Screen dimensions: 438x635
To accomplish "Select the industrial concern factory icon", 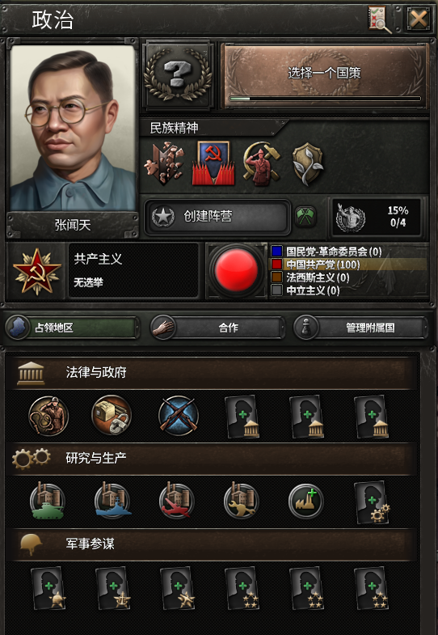I will (x=306, y=502).
